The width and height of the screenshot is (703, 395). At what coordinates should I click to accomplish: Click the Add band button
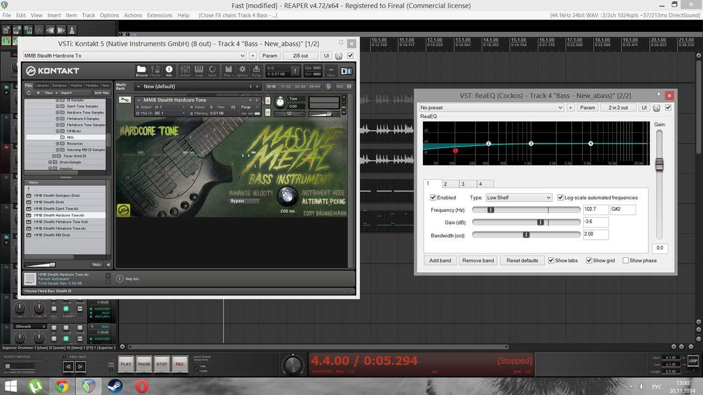click(440, 261)
